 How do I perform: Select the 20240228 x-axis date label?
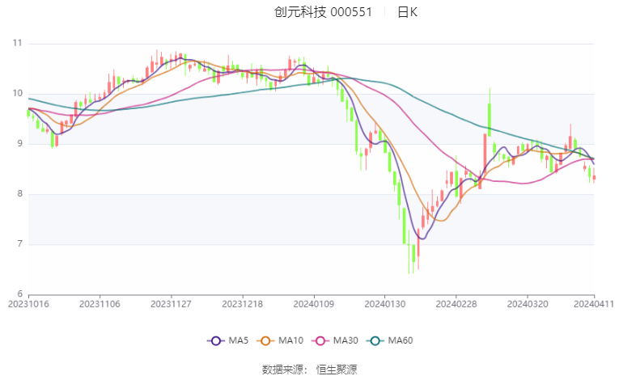coord(456,304)
